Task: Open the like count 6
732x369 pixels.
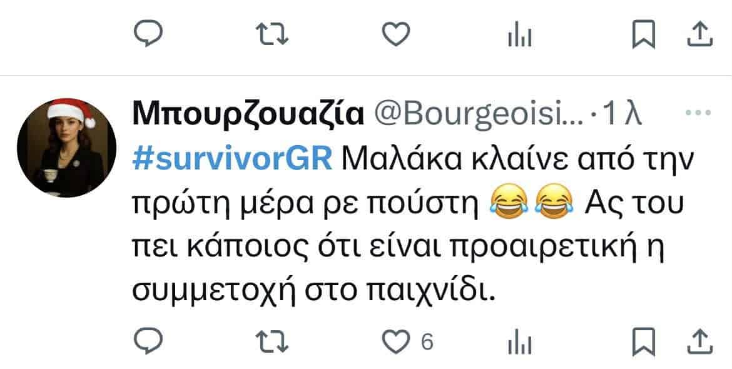Action: 427,342
